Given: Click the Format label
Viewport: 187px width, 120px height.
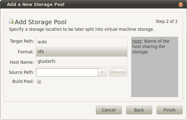Looking at the screenshot, I should [x=26, y=52].
